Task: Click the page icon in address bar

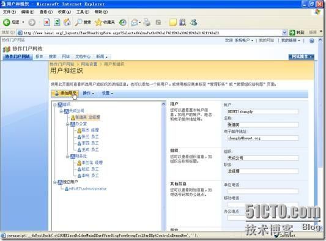Action: [x=20, y=32]
